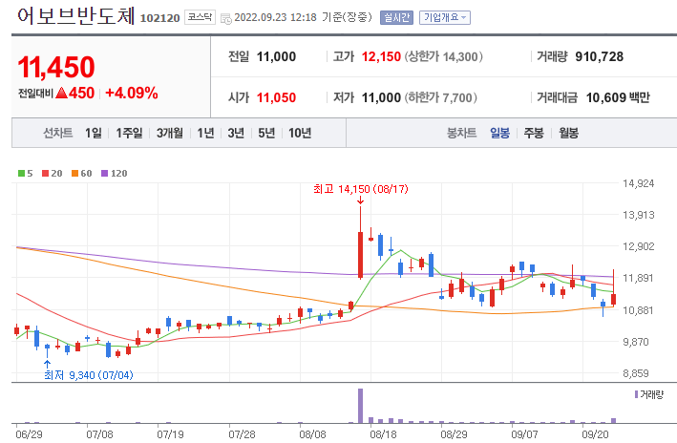Click the stock name 어보브반도체
The image size is (677, 443).
click(x=76, y=16)
